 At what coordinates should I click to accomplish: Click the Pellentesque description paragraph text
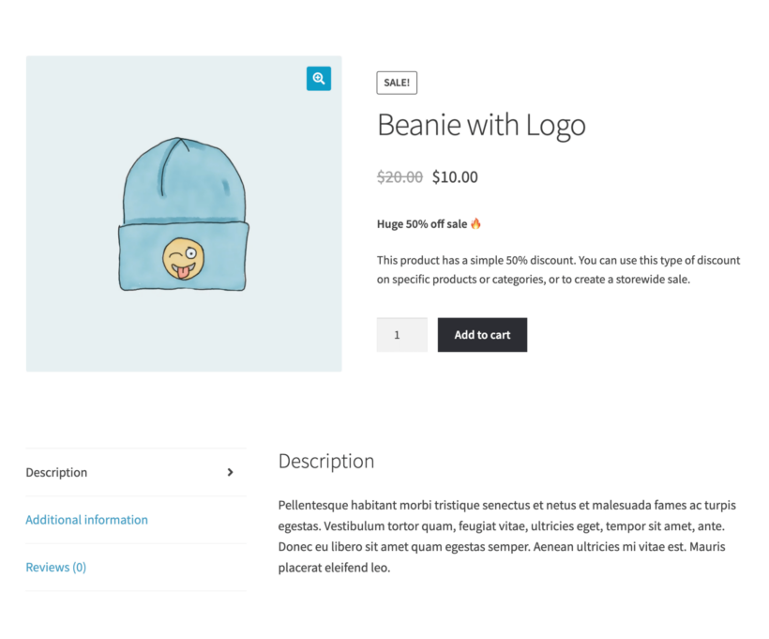(x=506, y=536)
